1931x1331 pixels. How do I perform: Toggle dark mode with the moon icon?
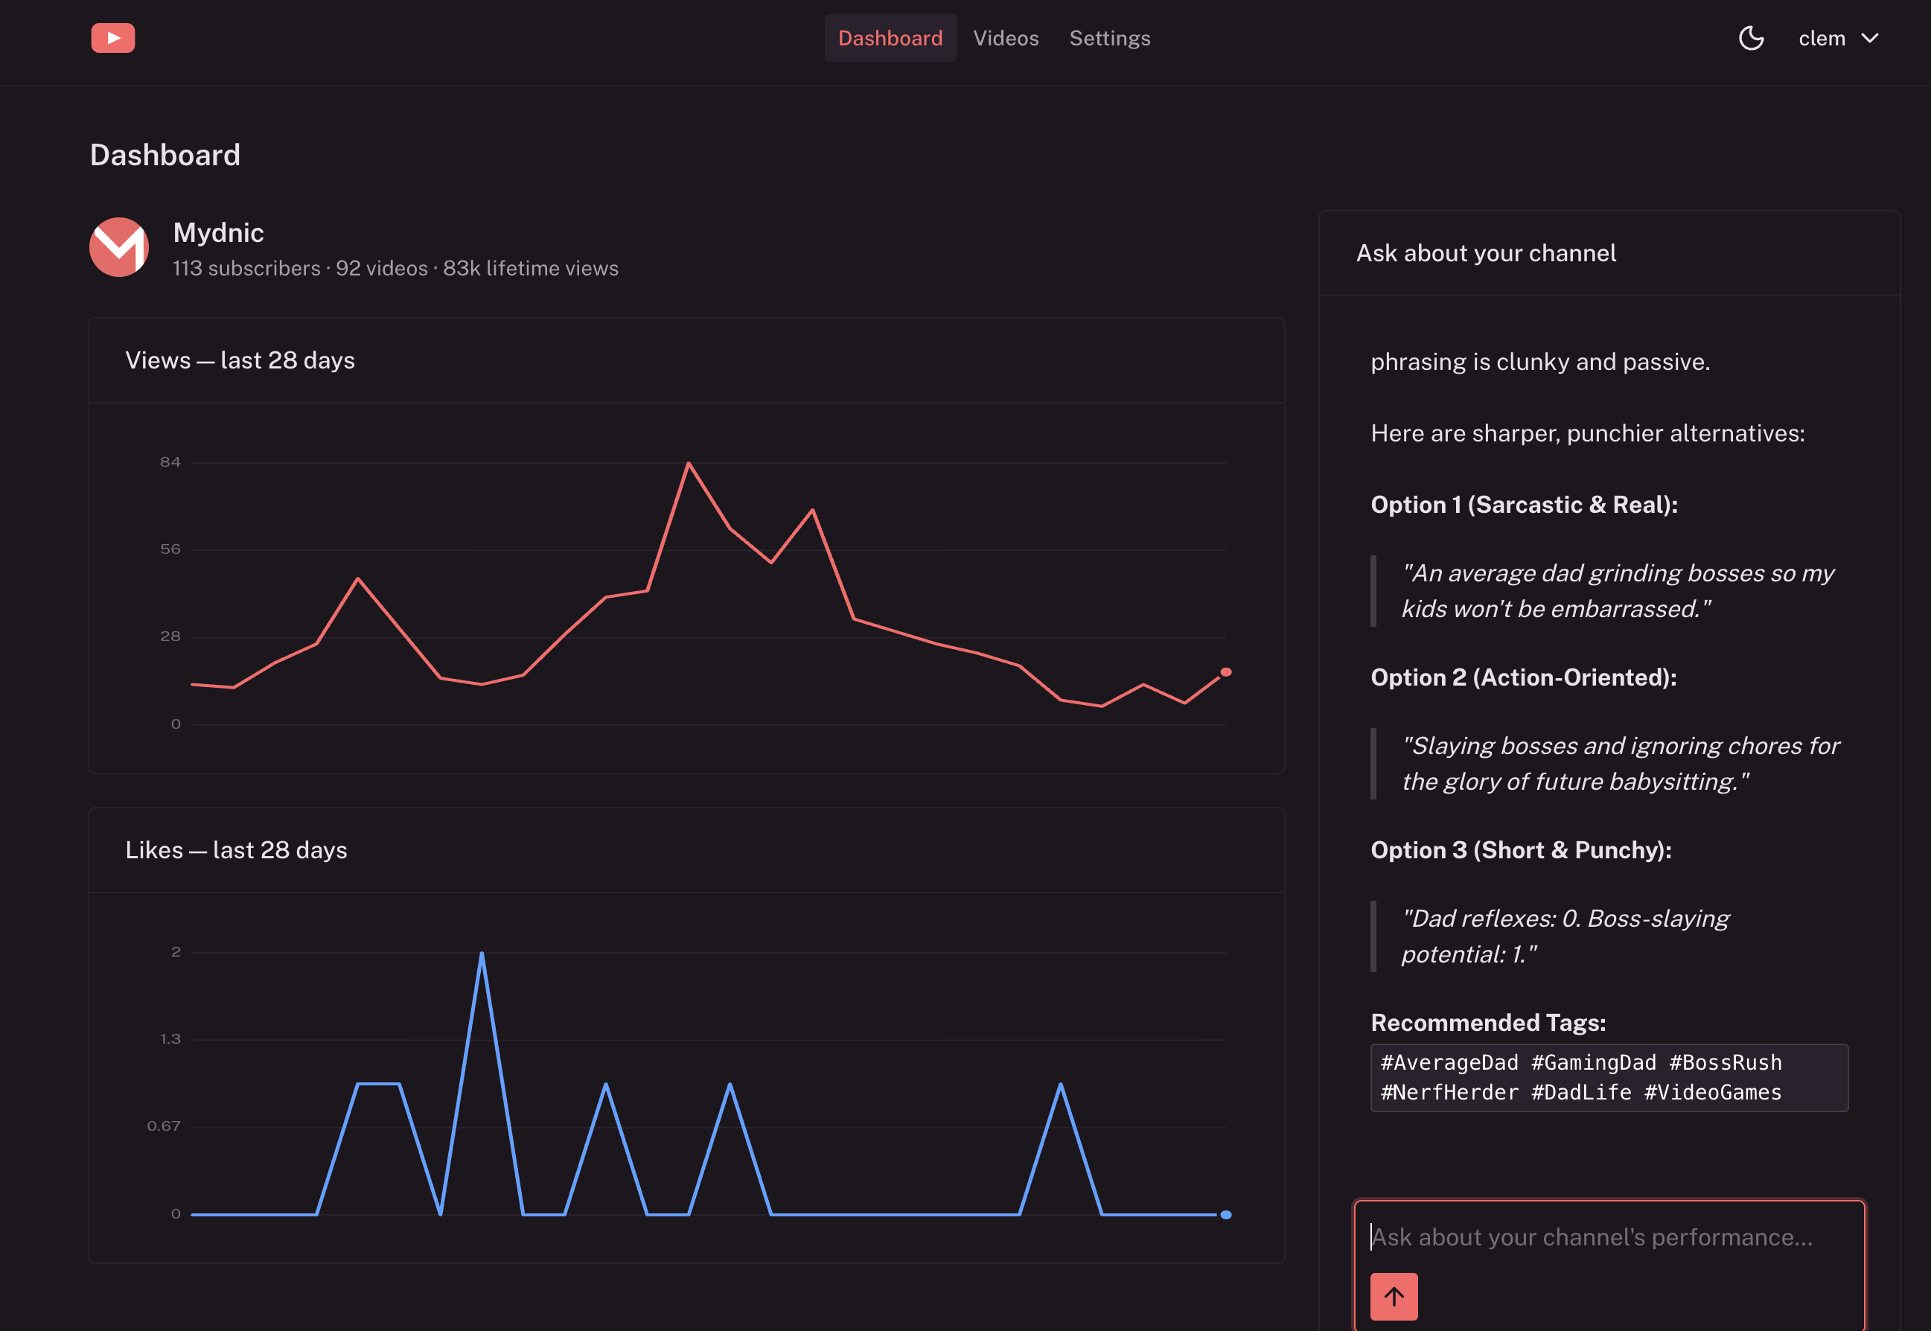(x=1751, y=39)
